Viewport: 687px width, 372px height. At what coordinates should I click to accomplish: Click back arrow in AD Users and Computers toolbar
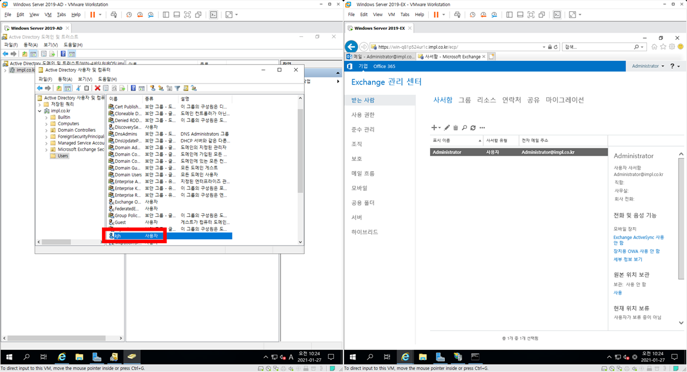pos(39,88)
